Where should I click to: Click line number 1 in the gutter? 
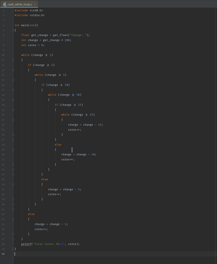(x=4, y=10)
